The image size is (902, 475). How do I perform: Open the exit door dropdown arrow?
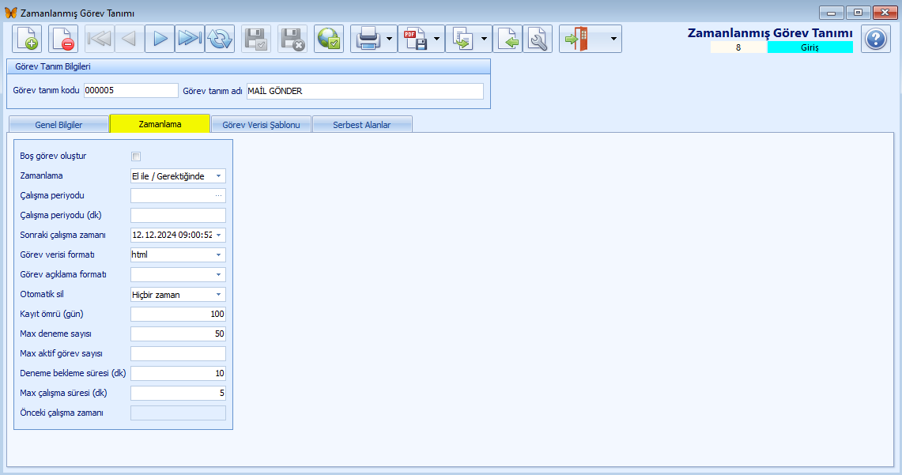coord(613,39)
